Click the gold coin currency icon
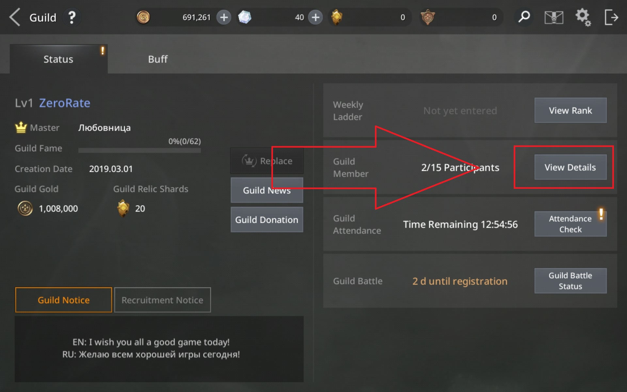 coord(143,17)
